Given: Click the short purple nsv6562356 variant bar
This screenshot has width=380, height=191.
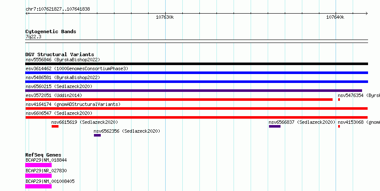Looking at the screenshot, I should 97,135.
